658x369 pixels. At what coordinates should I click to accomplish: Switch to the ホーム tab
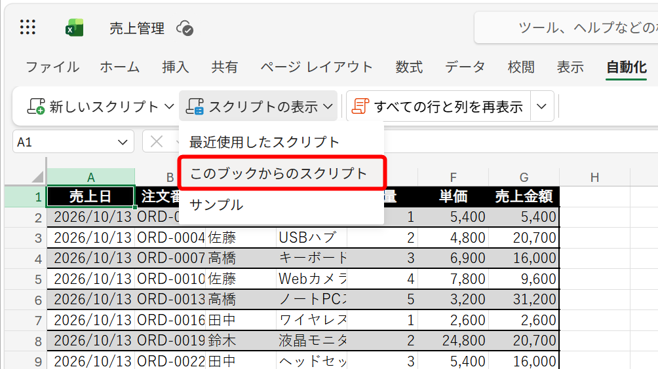[119, 67]
